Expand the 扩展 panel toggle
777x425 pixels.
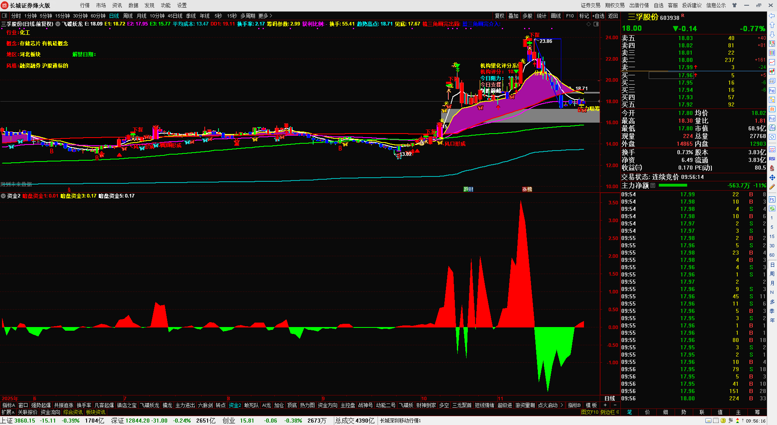8,412
